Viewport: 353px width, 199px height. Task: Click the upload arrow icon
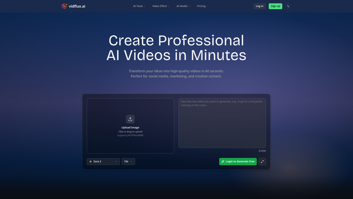pos(130,119)
